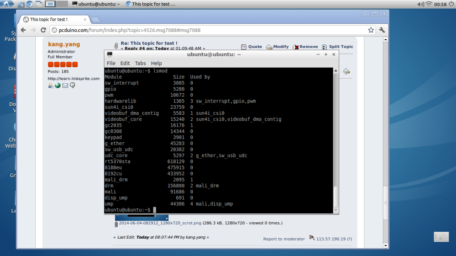The height and width of the screenshot is (256, 456).
Task: Click the terminal scrollbar up arrow
Action: pos(336,70)
